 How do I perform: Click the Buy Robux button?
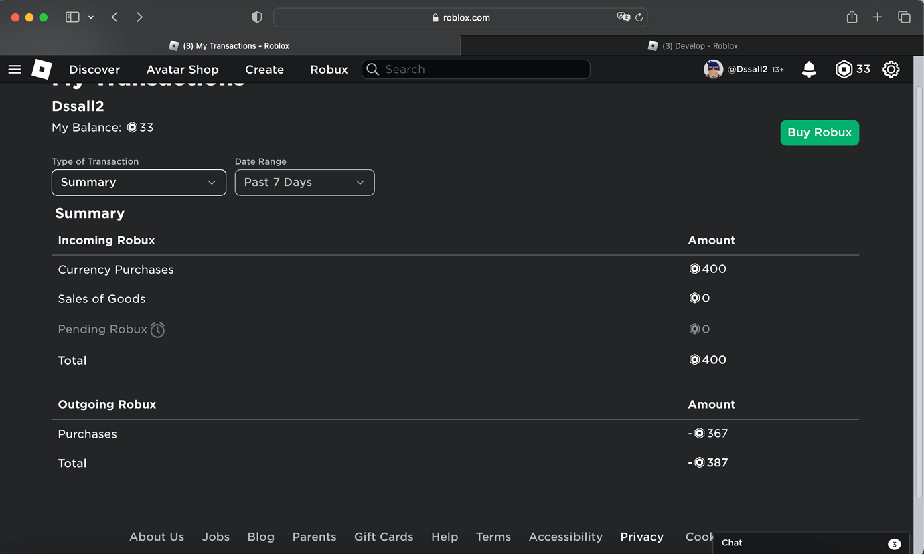[820, 132]
